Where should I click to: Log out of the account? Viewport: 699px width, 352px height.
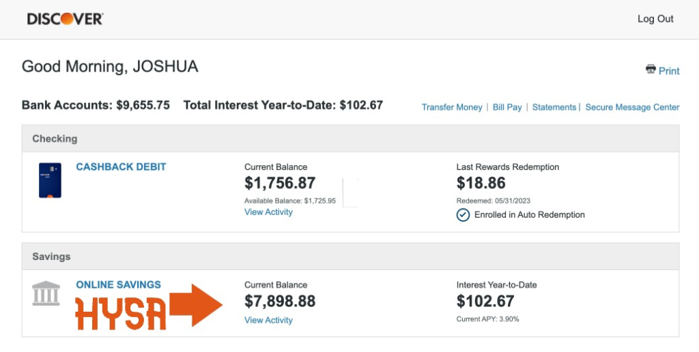655,19
